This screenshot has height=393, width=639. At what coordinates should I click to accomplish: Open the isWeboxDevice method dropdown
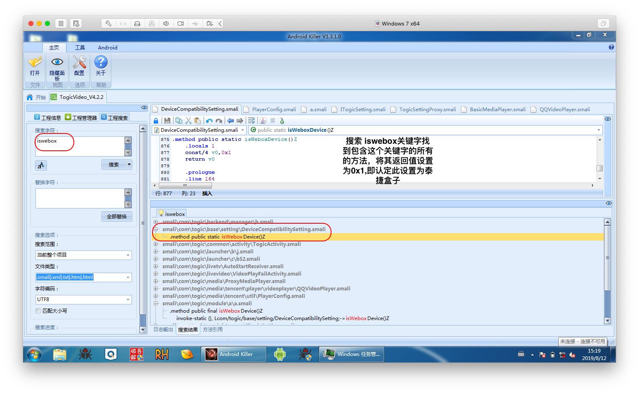point(599,130)
